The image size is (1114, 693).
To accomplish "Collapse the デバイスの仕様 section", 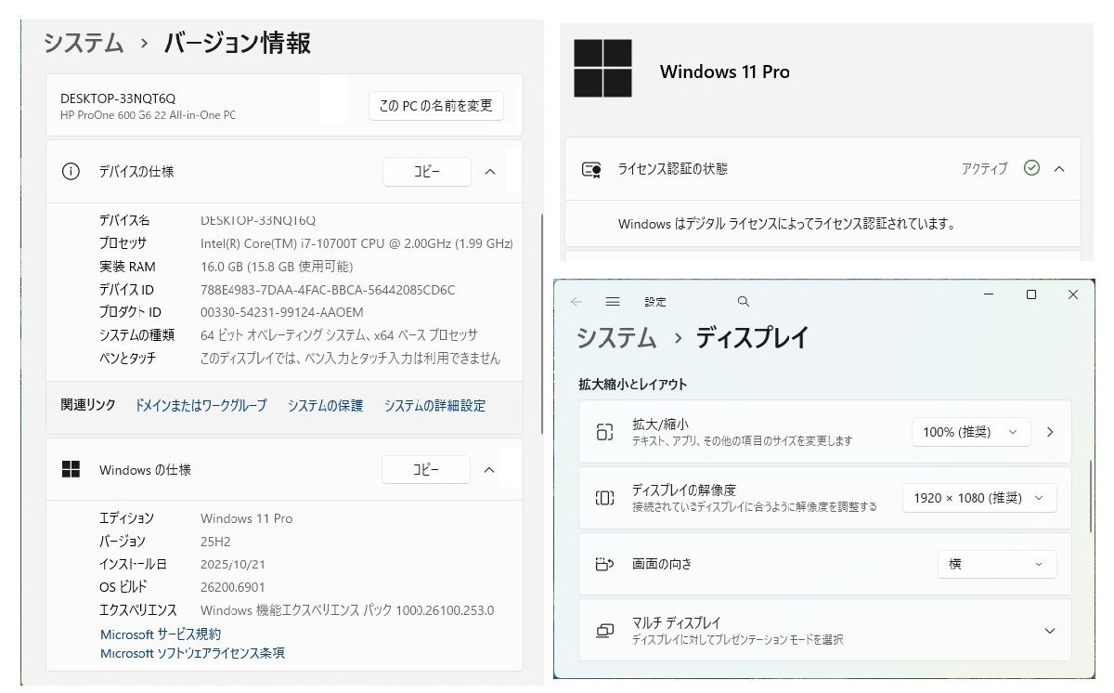I will point(490,172).
